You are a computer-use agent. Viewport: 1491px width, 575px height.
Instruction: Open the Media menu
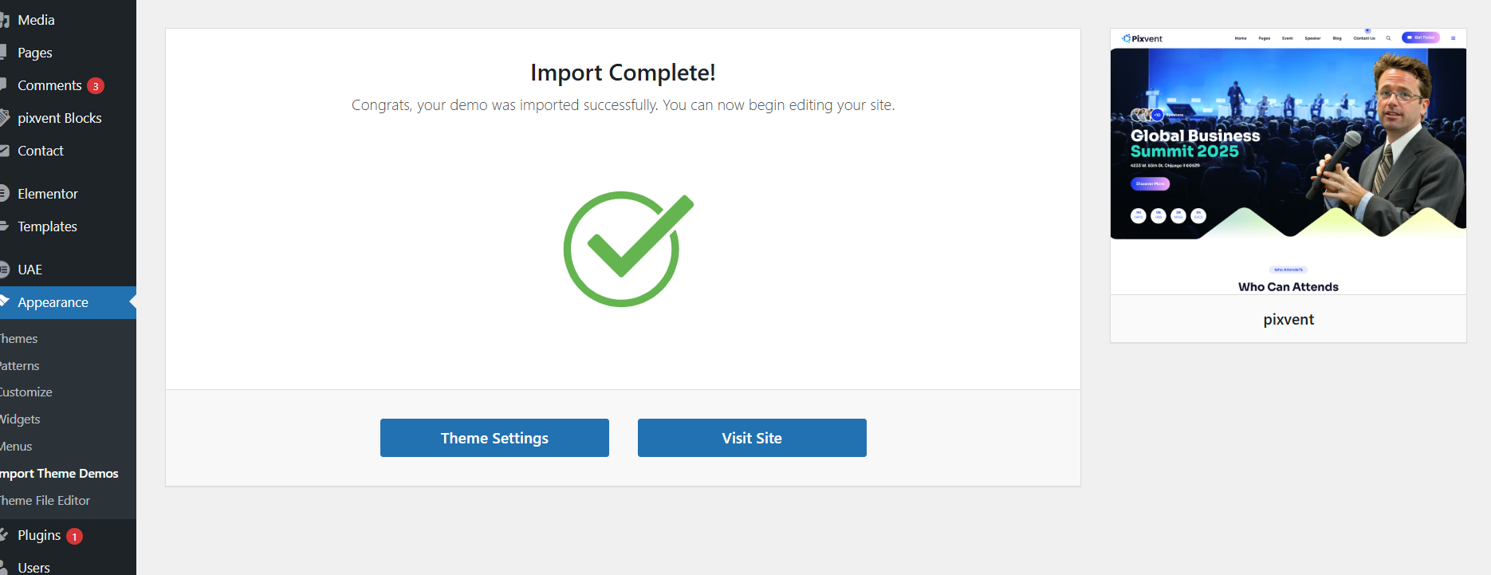[36, 20]
